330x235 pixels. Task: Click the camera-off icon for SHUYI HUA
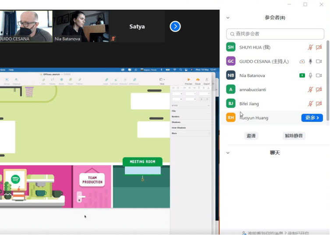(319, 47)
